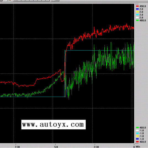Image resolution: width=148 pixels, height=148 pixels.
Task: Click the 2:30 time axis label
Action: (96, 147)
